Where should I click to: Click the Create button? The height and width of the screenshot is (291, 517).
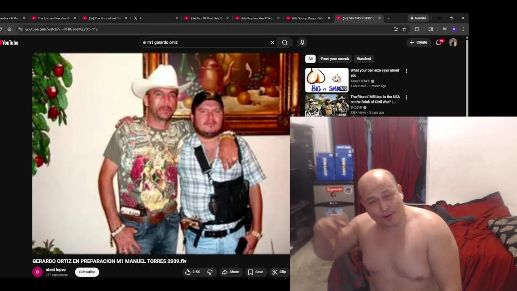tap(418, 42)
